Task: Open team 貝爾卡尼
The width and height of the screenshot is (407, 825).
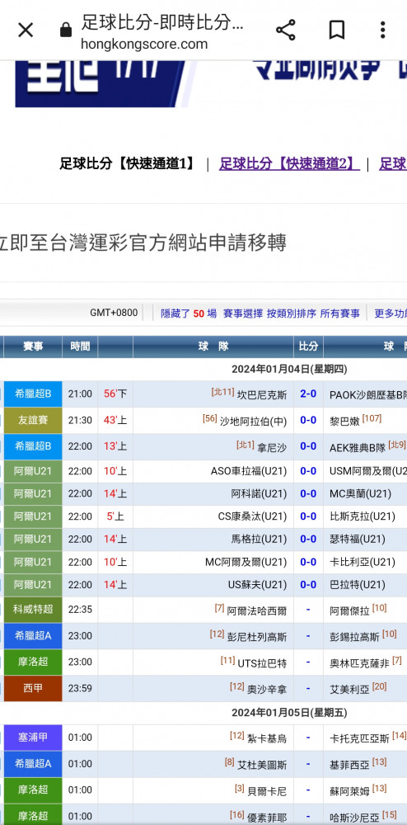Action: click(267, 791)
